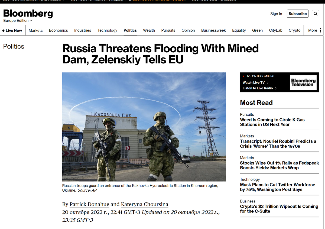The width and height of the screenshot is (325, 229).
Task: Go to the Equality section
Action: pos(239,30)
